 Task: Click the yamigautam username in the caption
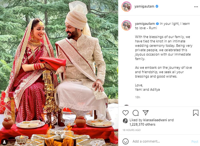click(145, 24)
